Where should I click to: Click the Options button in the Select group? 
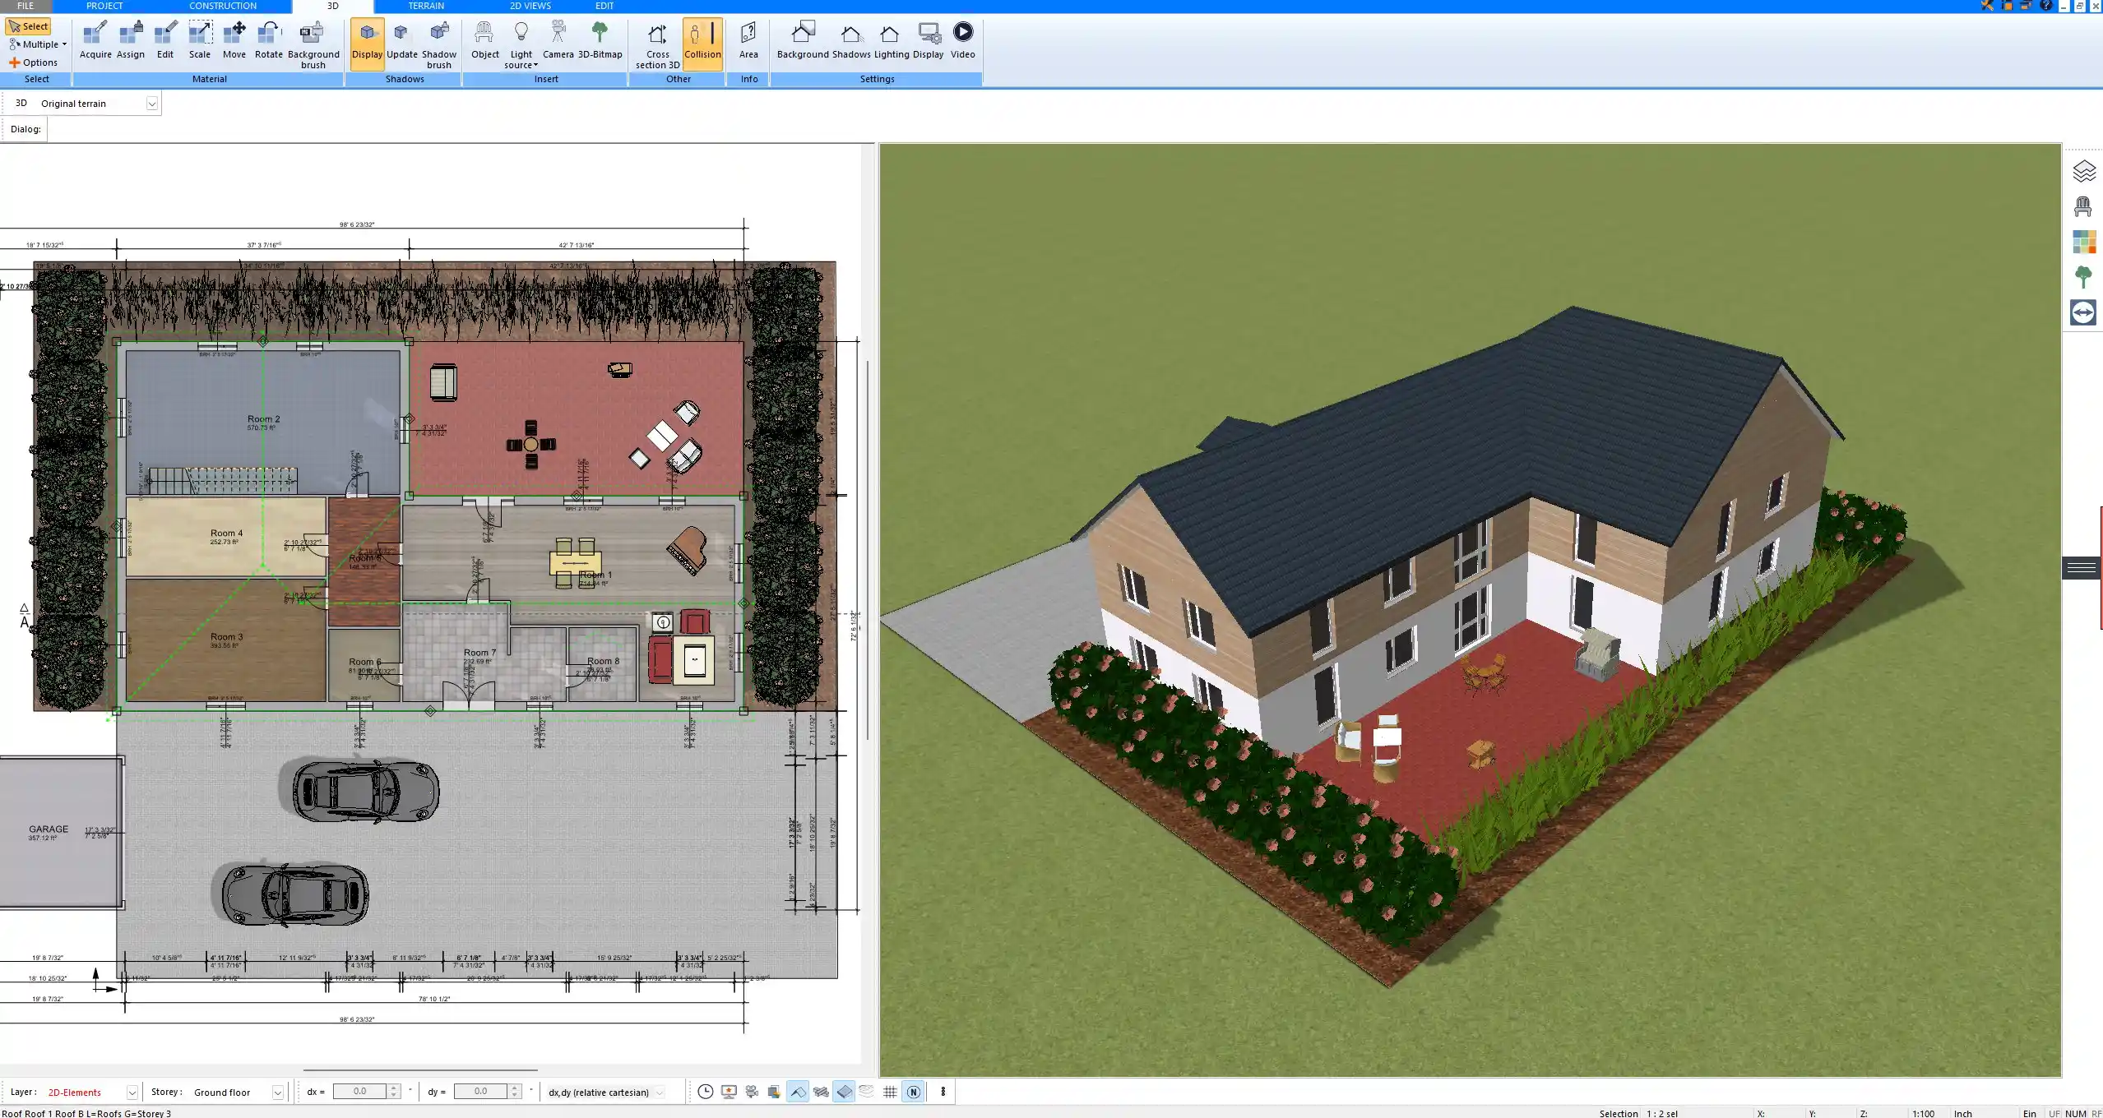pos(36,62)
